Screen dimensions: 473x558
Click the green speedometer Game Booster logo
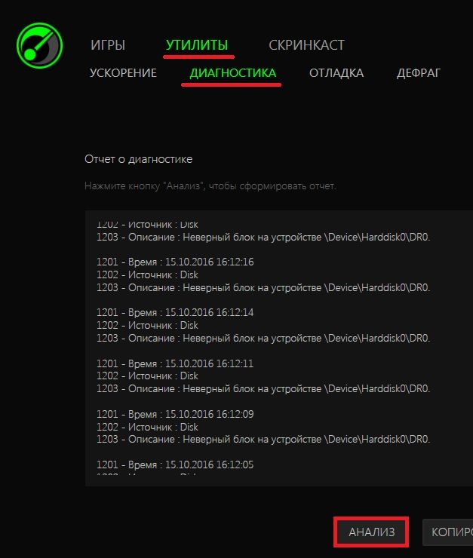(39, 45)
